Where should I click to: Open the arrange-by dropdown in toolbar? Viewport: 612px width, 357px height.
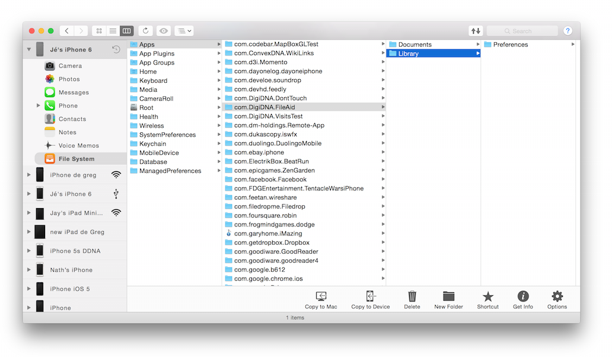pos(184,31)
